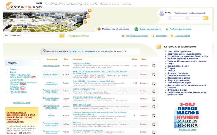The image size is (217, 135).
Task: Open Охранное оборудование category link
Action: pos(51,83)
